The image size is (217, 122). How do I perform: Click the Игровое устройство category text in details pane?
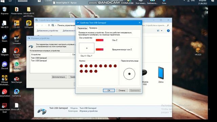tap(88, 111)
